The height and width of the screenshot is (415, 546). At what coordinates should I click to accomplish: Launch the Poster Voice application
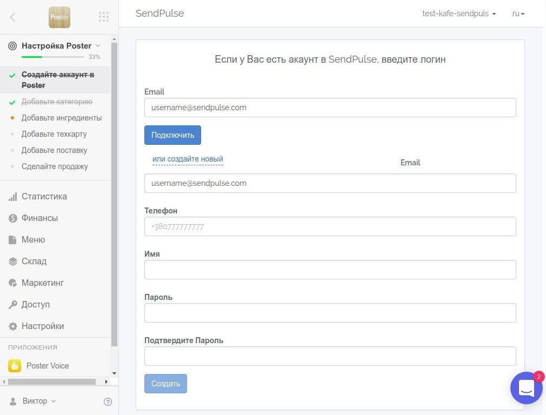48,366
